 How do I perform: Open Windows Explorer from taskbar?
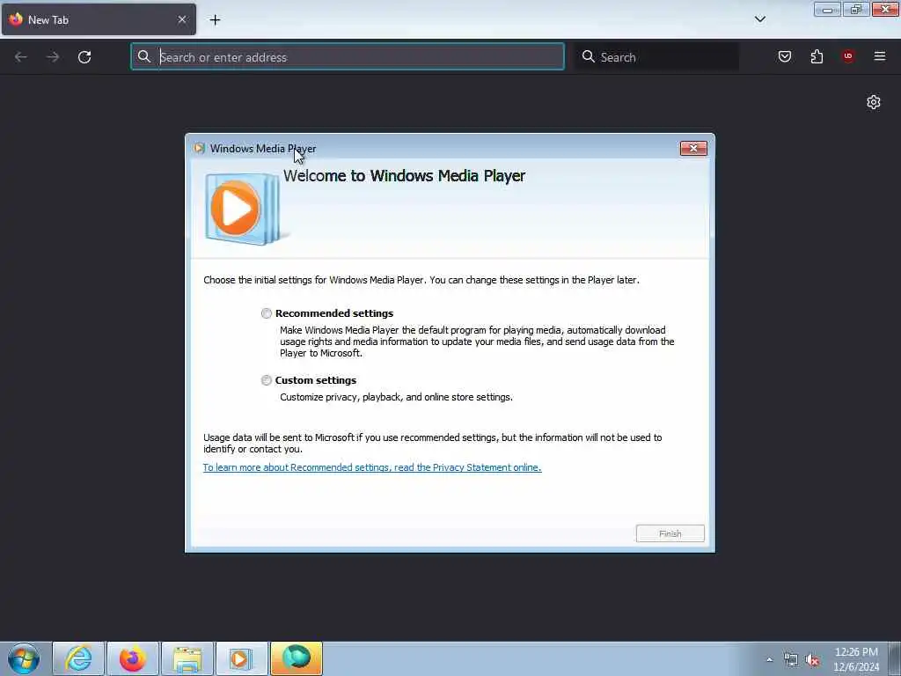click(187, 658)
